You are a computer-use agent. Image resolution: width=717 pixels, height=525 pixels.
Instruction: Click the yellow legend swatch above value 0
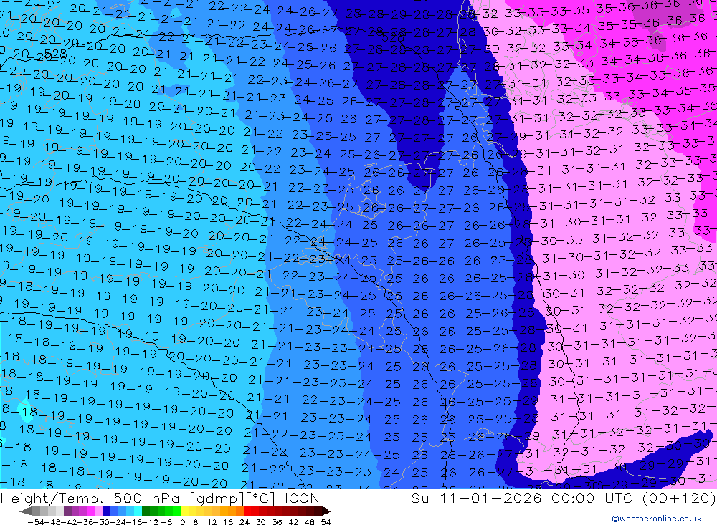click(x=184, y=511)
